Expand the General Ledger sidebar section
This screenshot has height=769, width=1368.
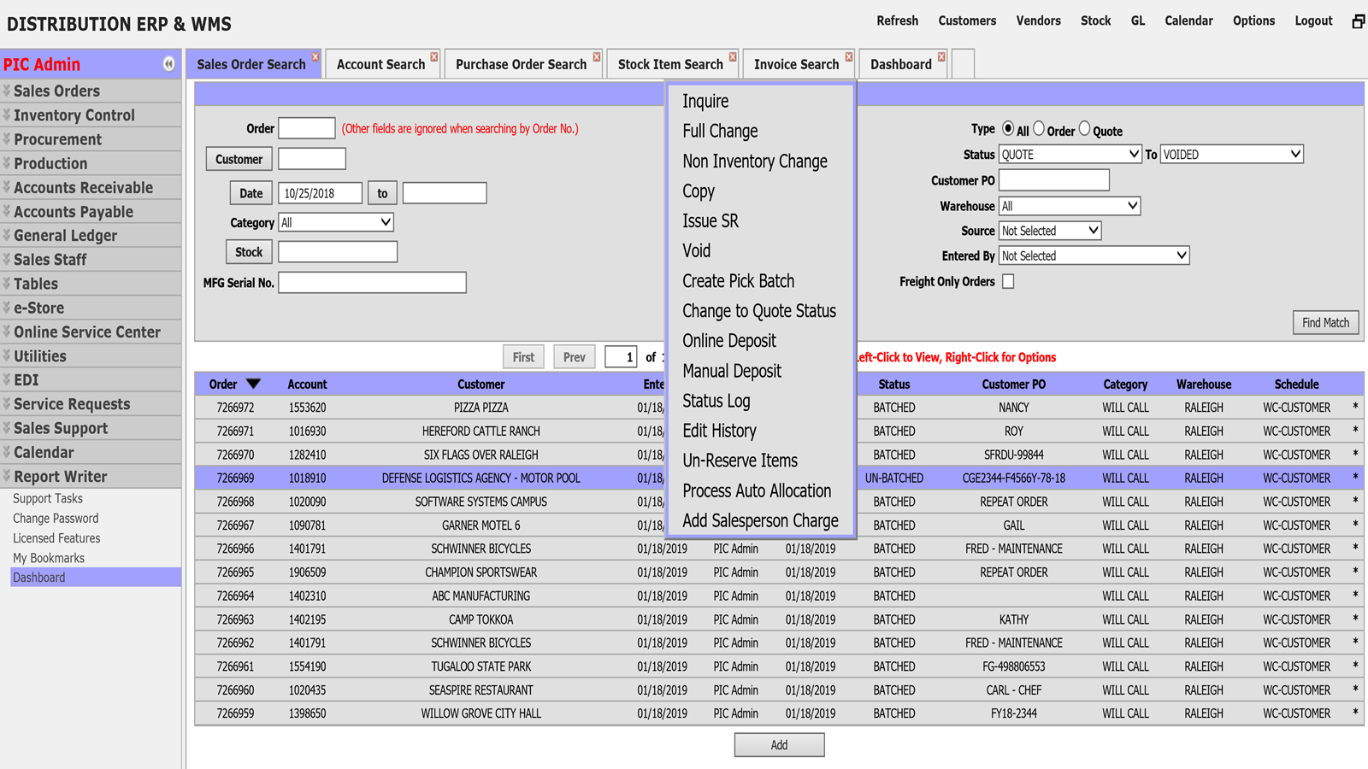pos(91,236)
